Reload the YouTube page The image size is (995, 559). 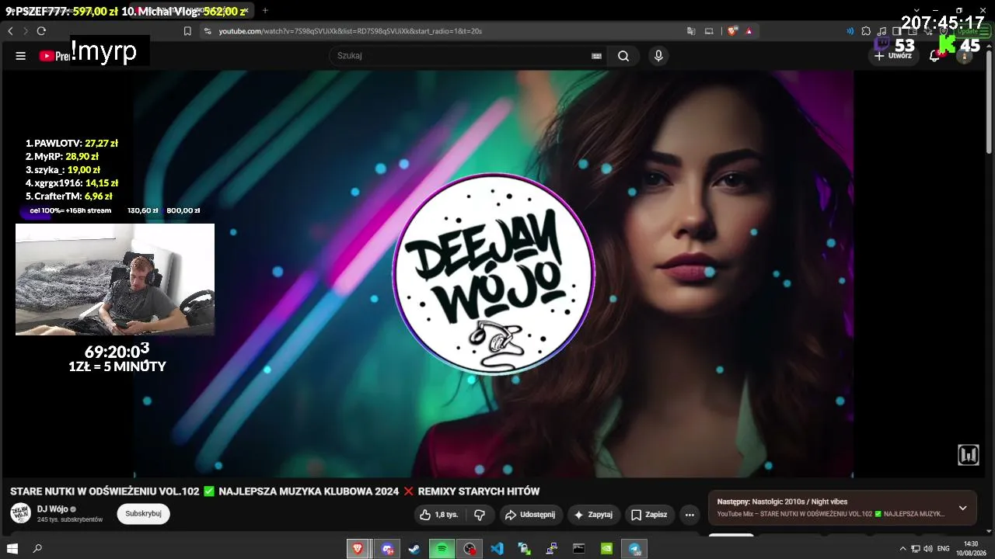[x=41, y=31]
